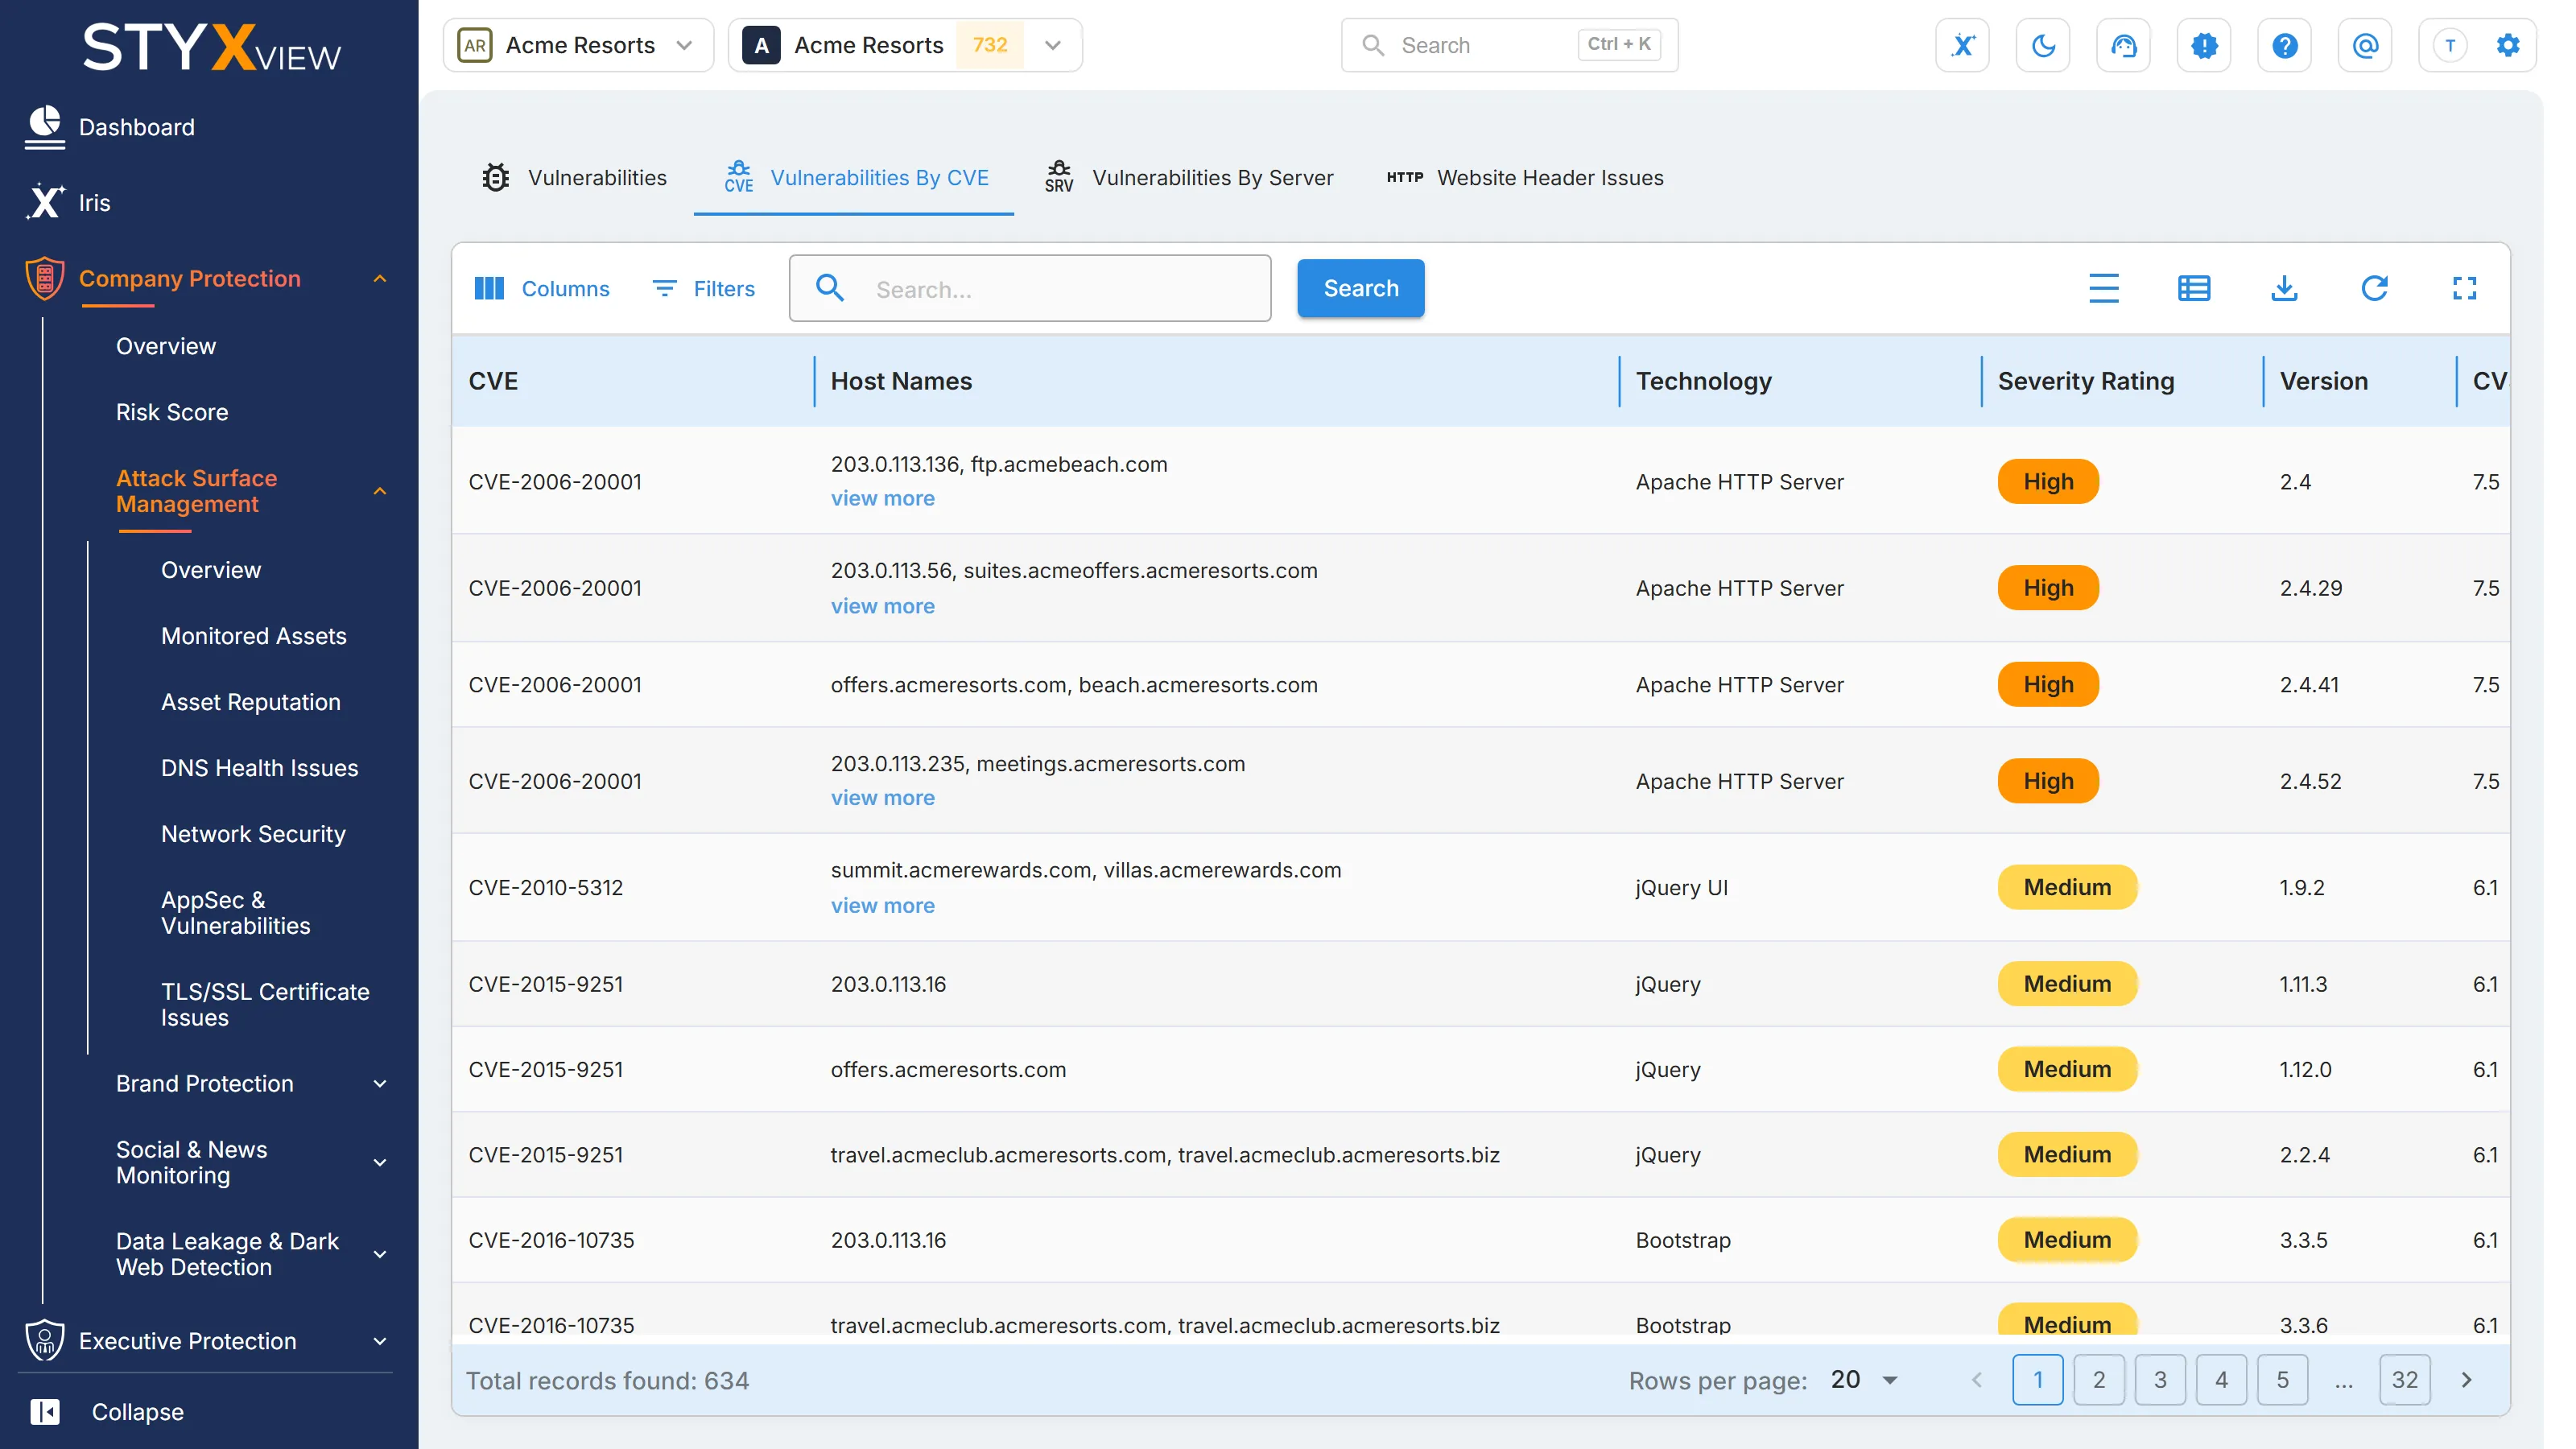Refresh the vulnerabilities table
The width and height of the screenshot is (2576, 1449).
tap(2374, 288)
